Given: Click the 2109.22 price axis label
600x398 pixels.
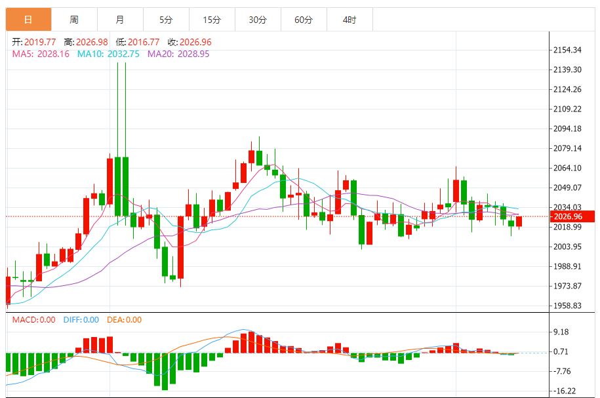Looking at the screenshot, I should [567, 109].
